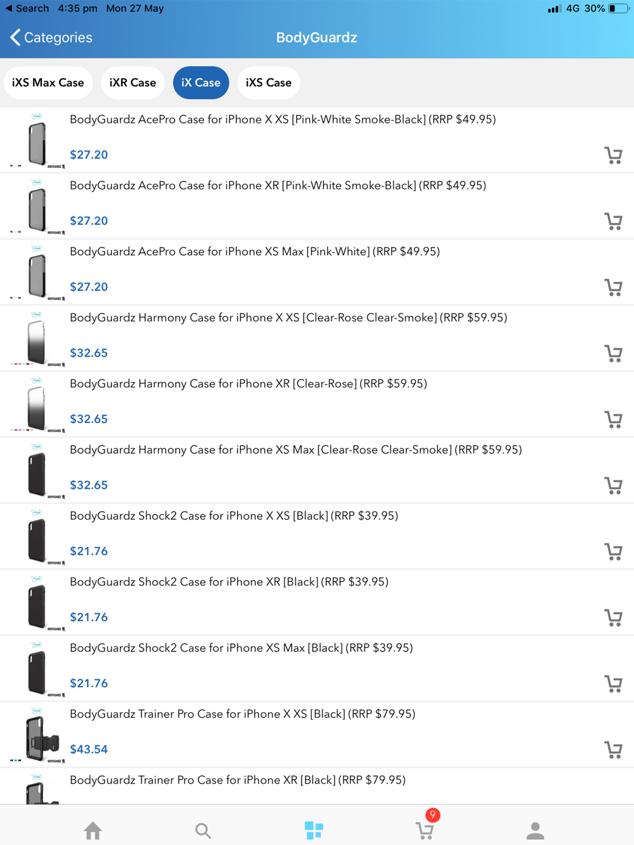This screenshot has width=634, height=845.
Task: Go back to Categories
Action: [x=52, y=37]
